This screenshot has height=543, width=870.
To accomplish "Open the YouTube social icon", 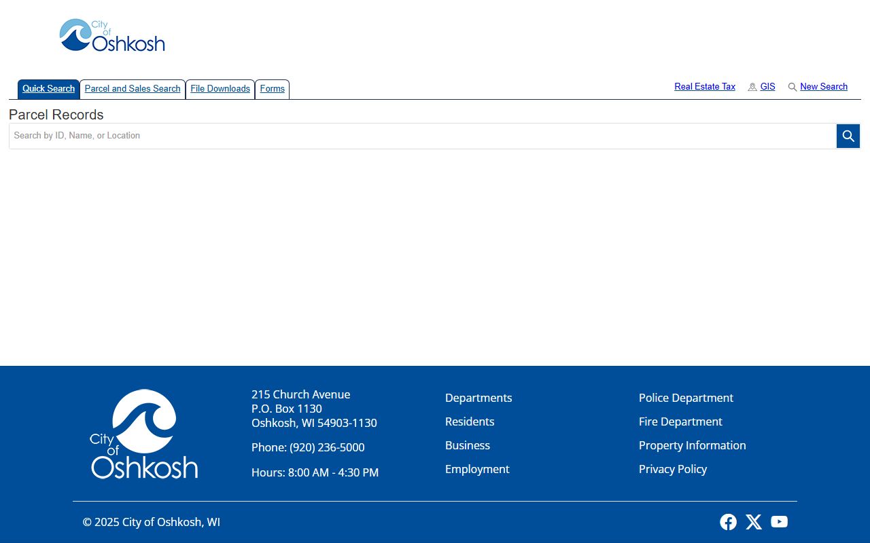I will tap(780, 522).
